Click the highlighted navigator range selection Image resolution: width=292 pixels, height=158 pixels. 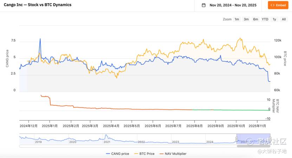254,139
